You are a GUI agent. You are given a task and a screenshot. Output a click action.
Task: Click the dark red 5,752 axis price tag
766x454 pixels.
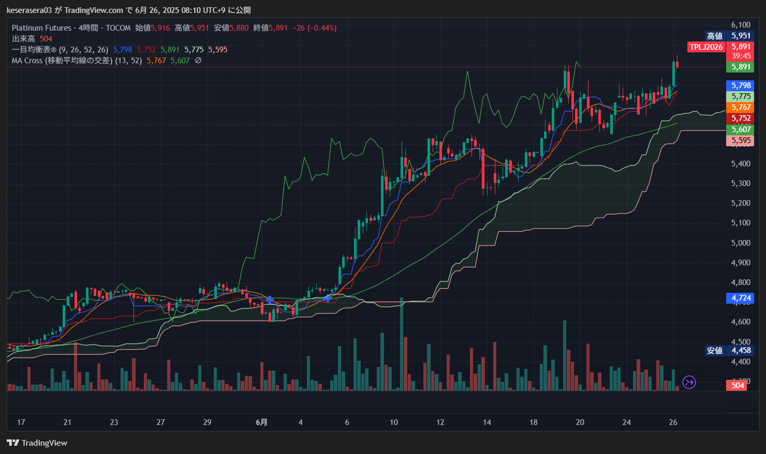coord(739,119)
